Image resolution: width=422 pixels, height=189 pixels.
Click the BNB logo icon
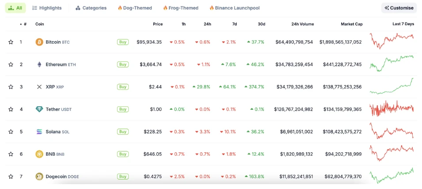tap(39, 154)
